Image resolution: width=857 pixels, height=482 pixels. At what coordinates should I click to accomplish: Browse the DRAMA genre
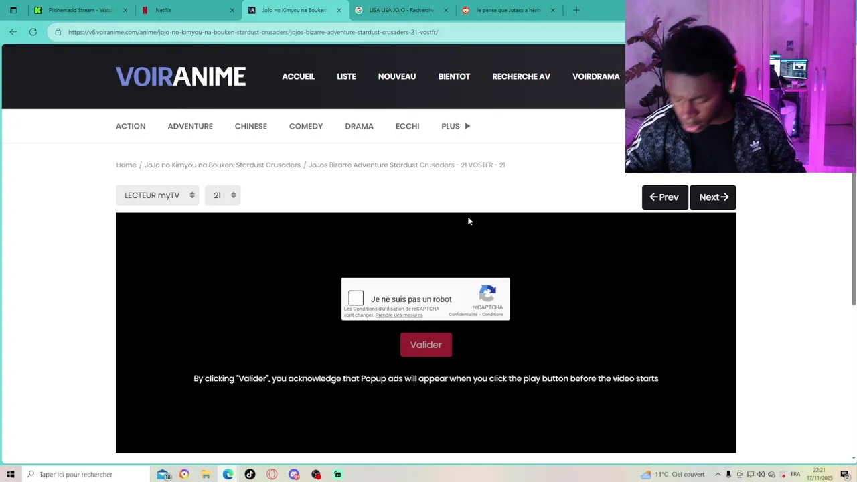pos(359,126)
